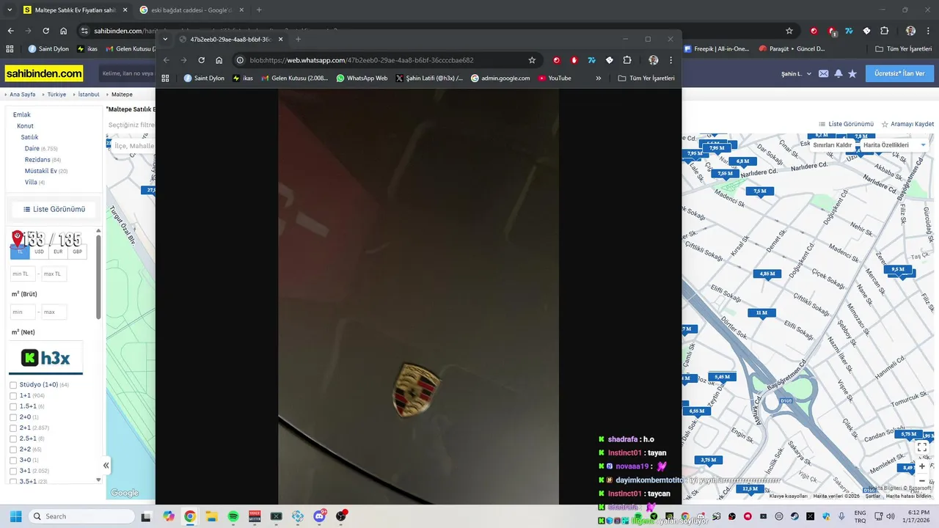
Task: Open the Windows Start menu
Action: click(x=15, y=516)
